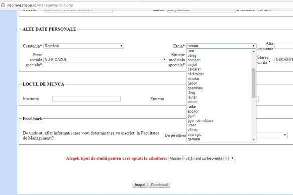Viewport: 293px width, 195px height.
Task: Click the Etnia list scroll up arrow
Action: coord(254,51)
